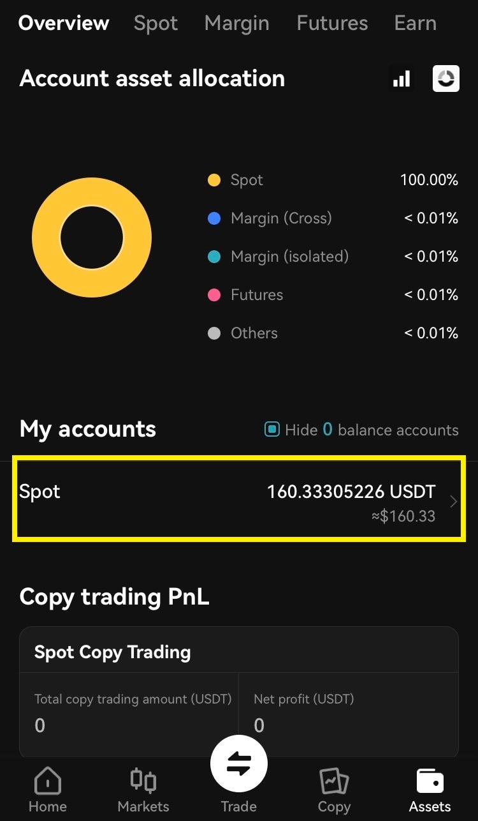
Task: Expand the Spot account chevron arrow
Action: pos(453,502)
